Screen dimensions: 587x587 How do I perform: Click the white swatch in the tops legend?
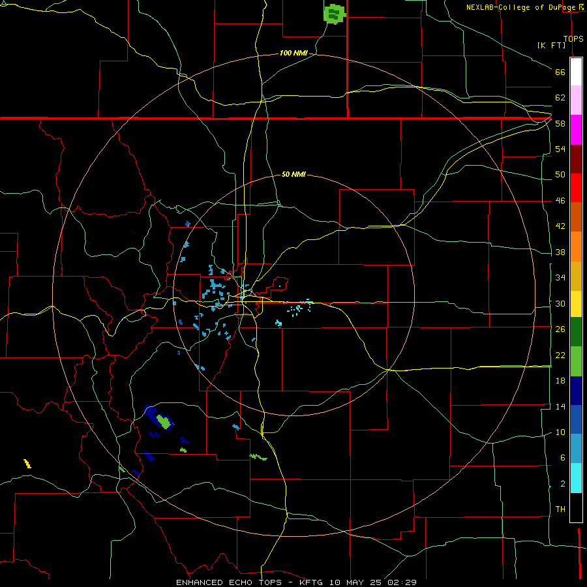(576, 72)
